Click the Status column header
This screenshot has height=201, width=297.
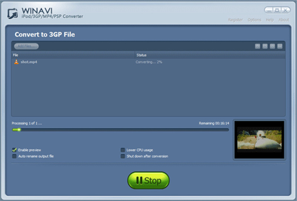210,55
